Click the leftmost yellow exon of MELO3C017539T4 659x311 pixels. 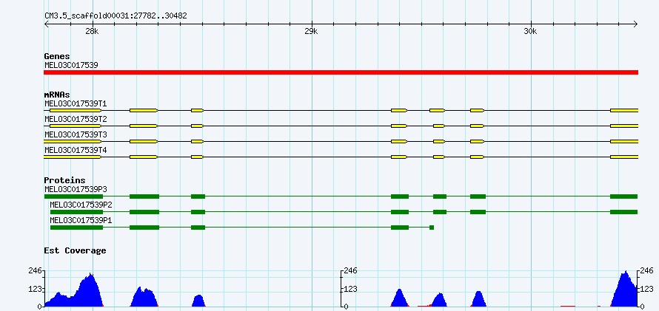[x=73, y=157]
